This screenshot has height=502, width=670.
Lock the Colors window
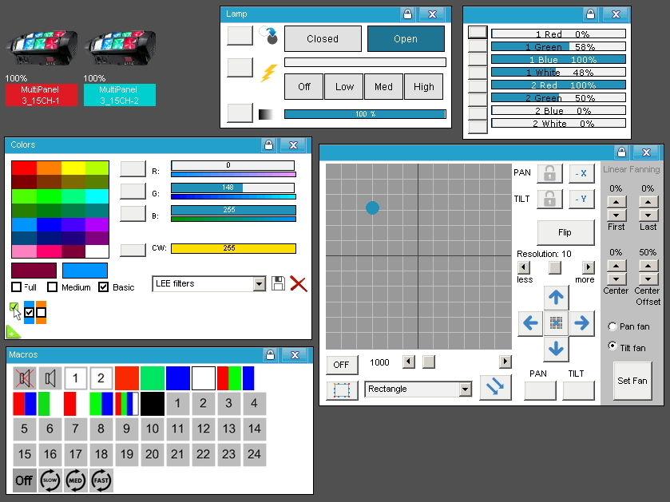pos(268,144)
